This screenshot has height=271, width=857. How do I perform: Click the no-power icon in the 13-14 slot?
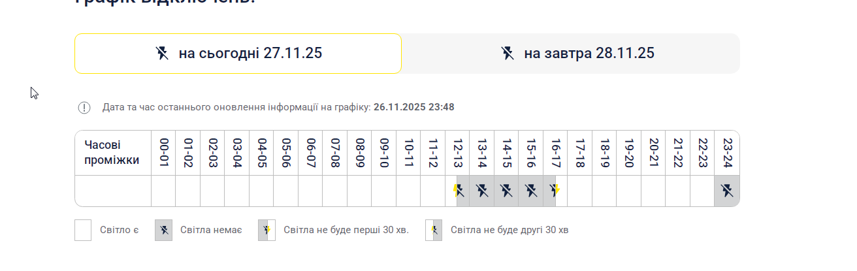[x=482, y=191]
